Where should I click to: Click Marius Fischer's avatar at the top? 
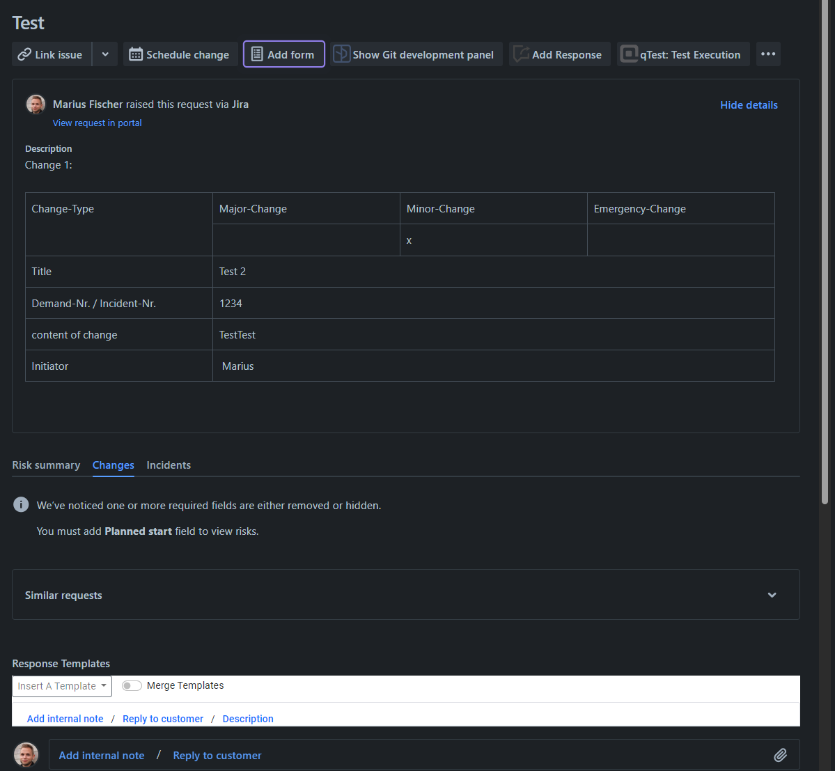click(x=36, y=104)
